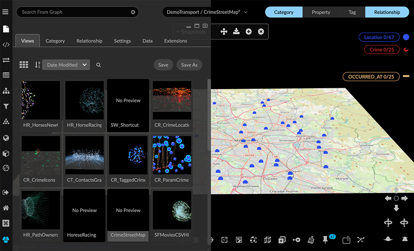Toggle the Relationship legend button
The height and width of the screenshot is (251, 414).
click(387, 12)
